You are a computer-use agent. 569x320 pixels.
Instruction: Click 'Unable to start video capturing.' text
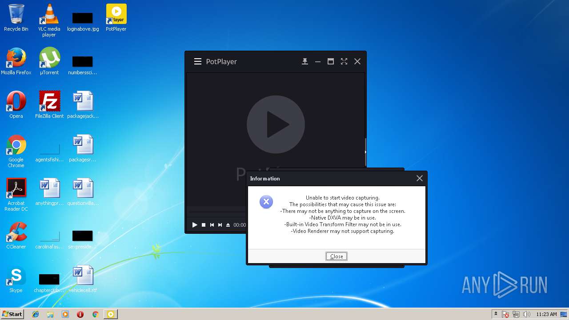point(343,198)
